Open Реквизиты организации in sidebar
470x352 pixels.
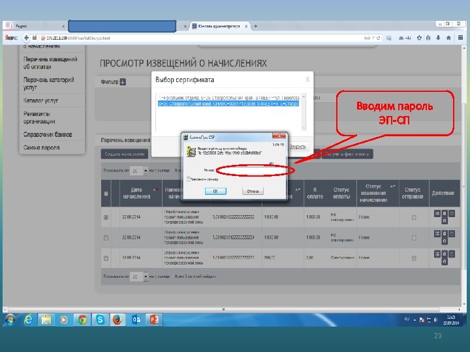coord(39,117)
